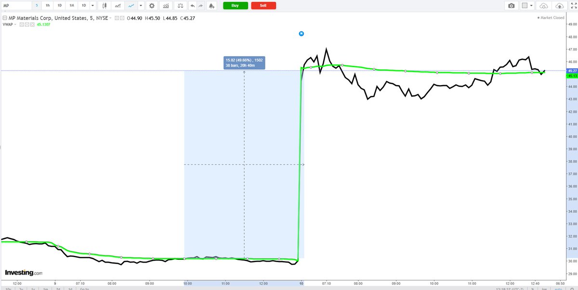578x290 pixels.
Task: Create an alert with bell icon
Action: coord(212,6)
